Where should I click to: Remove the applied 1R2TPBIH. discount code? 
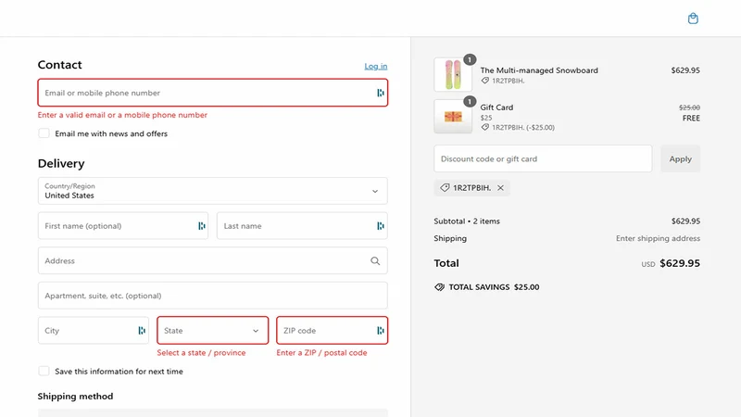(x=500, y=188)
